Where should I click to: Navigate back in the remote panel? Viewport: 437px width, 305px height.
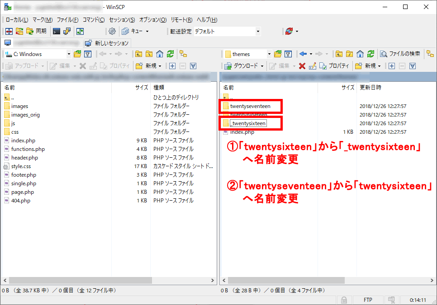tap(303, 54)
